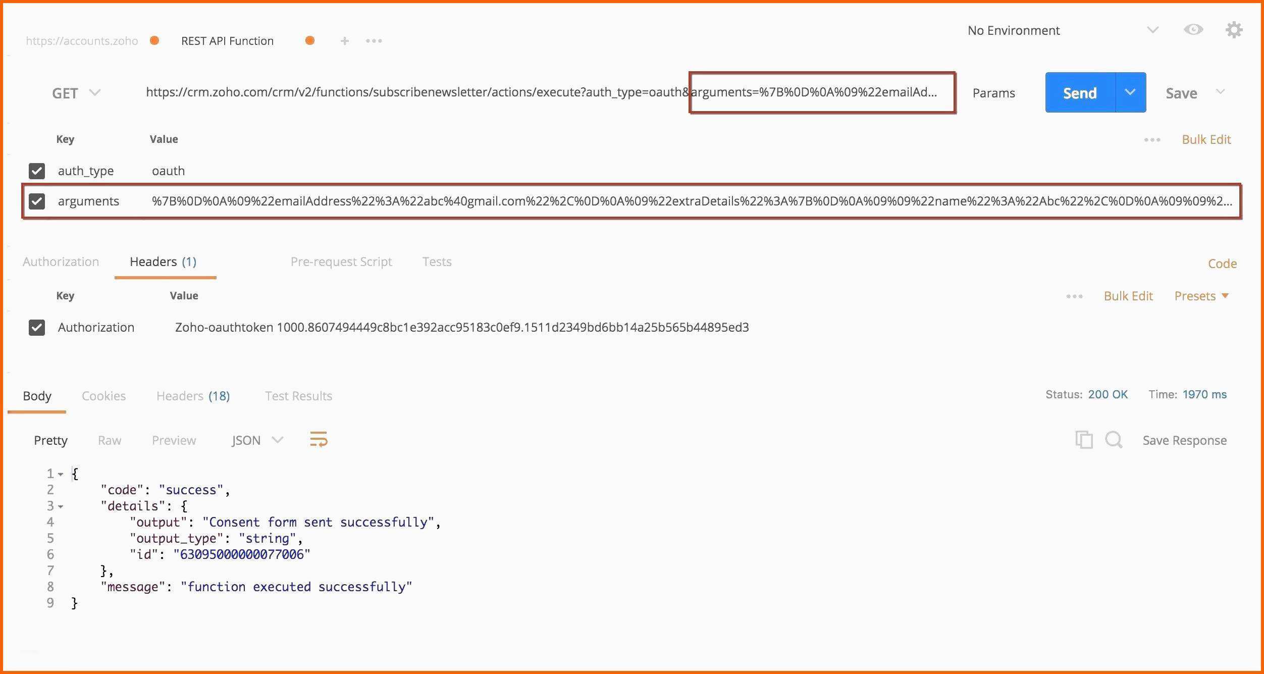Click the Bulk Edit button in headers
The width and height of the screenshot is (1264, 674).
pyautogui.click(x=1128, y=296)
